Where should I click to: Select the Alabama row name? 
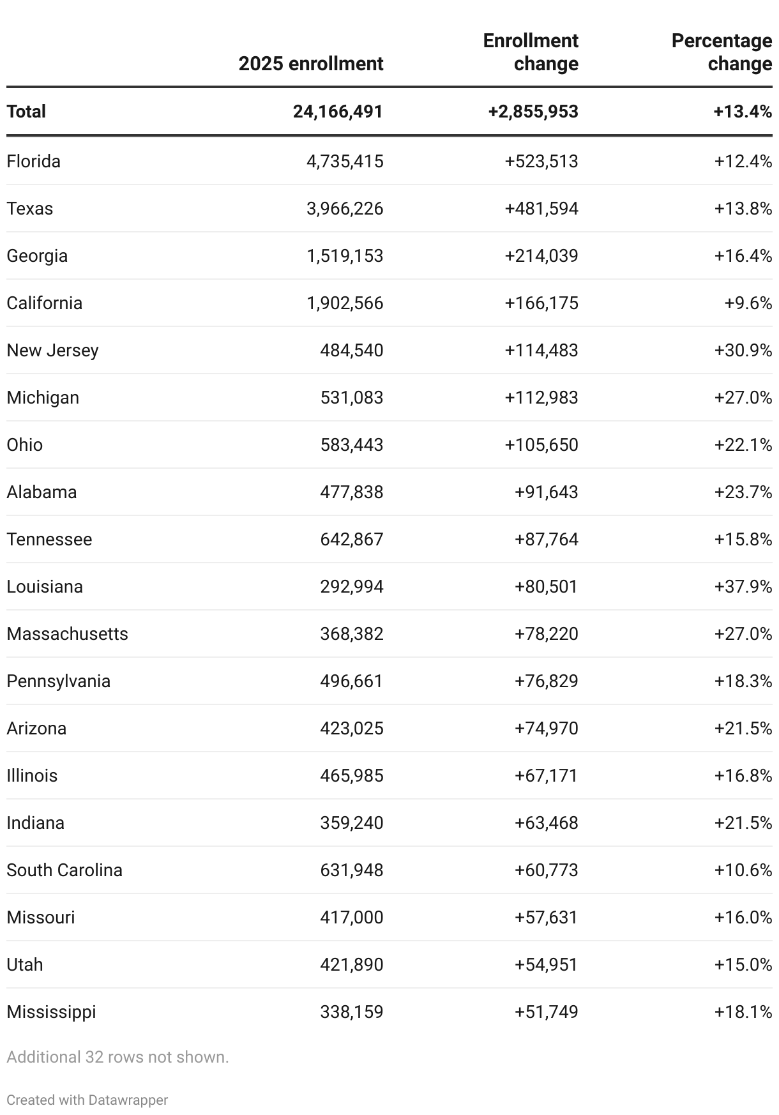tap(42, 492)
